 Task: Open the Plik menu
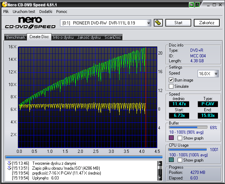(6, 12)
